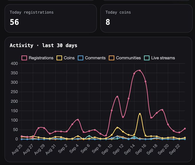Toggle the Registrations series in the legend
The height and width of the screenshot is (165, 195).
click(x=38, y=58)
